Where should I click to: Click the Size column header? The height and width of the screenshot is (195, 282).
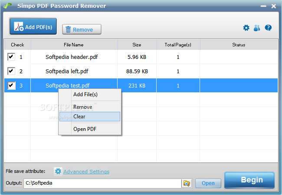coord(137,45)
